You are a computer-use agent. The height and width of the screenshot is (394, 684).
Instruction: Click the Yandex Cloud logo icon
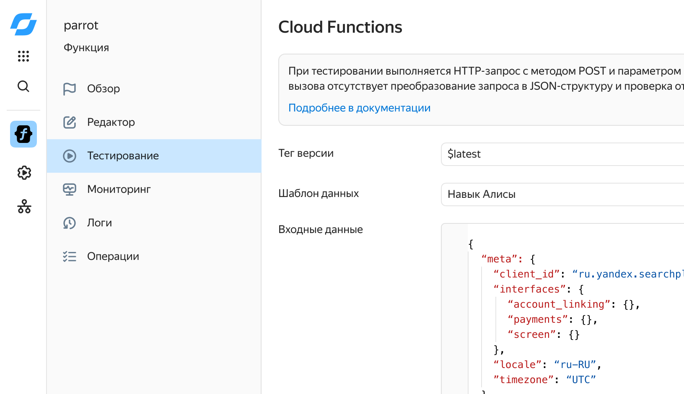point(23,24)
